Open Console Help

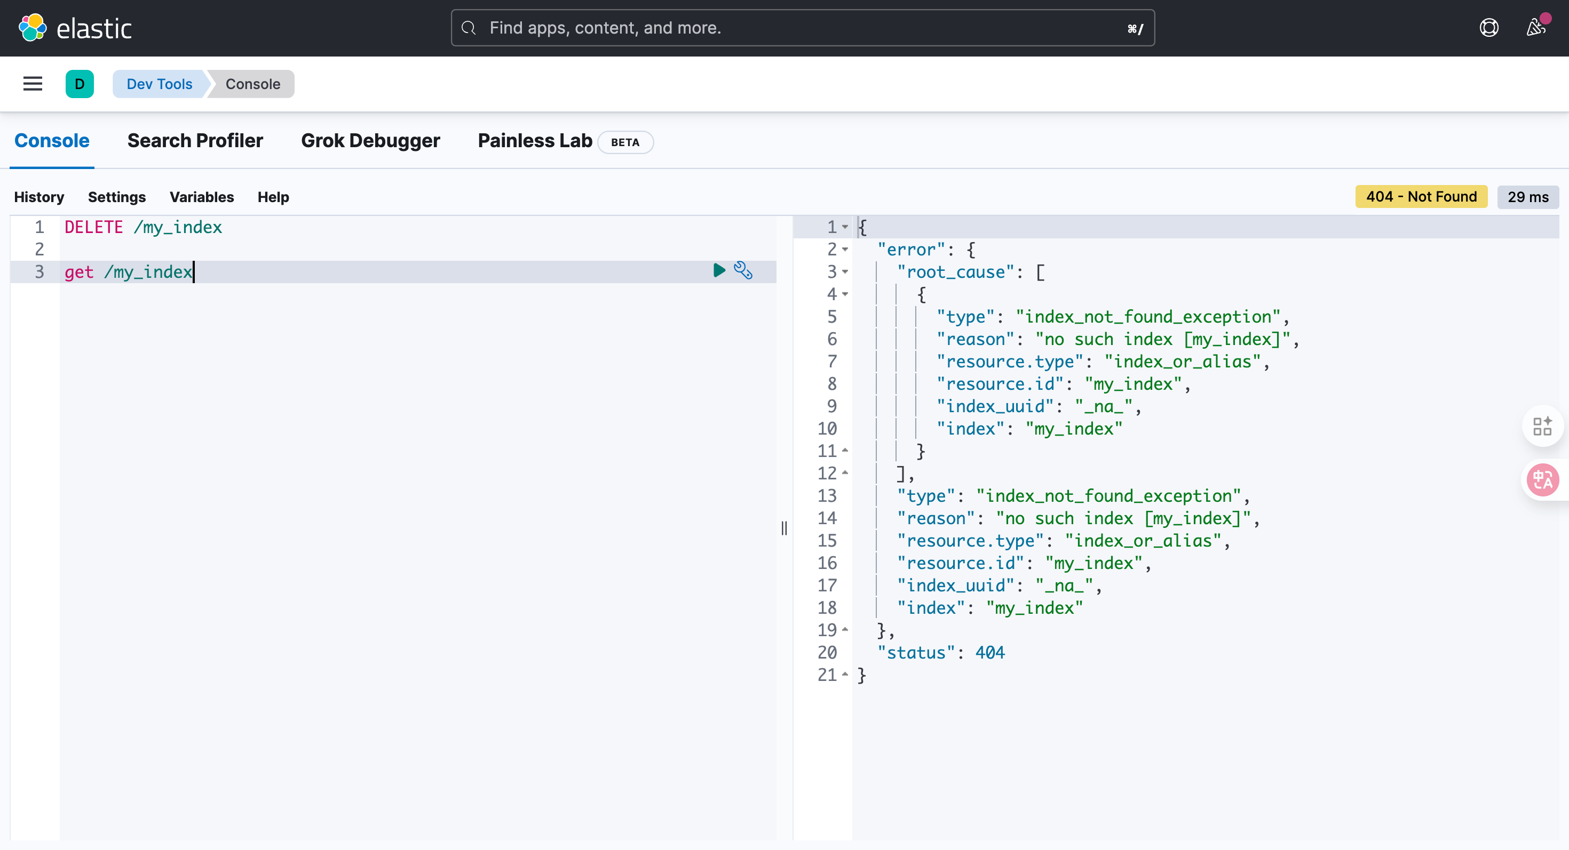click(x=273, y=197)
